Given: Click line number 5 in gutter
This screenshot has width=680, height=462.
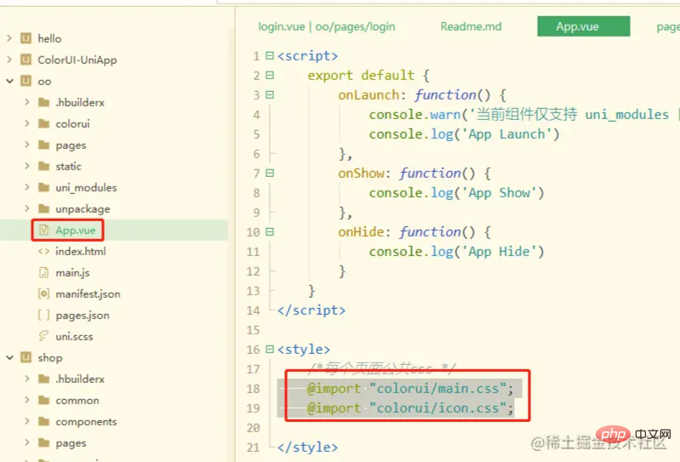Looking at the screenshot, I should click(x=256, y=134).
